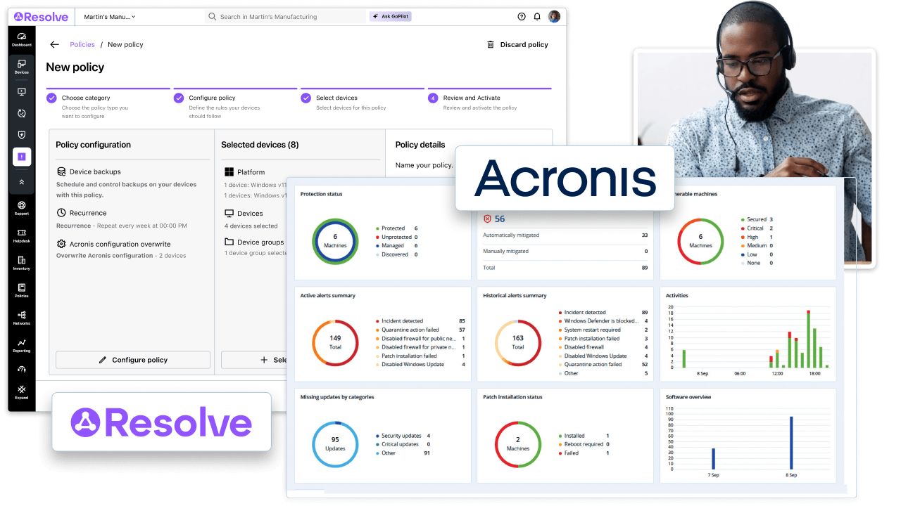
Task: Click the Patch installation 2 Machines donut
Action: click(518, 444)
